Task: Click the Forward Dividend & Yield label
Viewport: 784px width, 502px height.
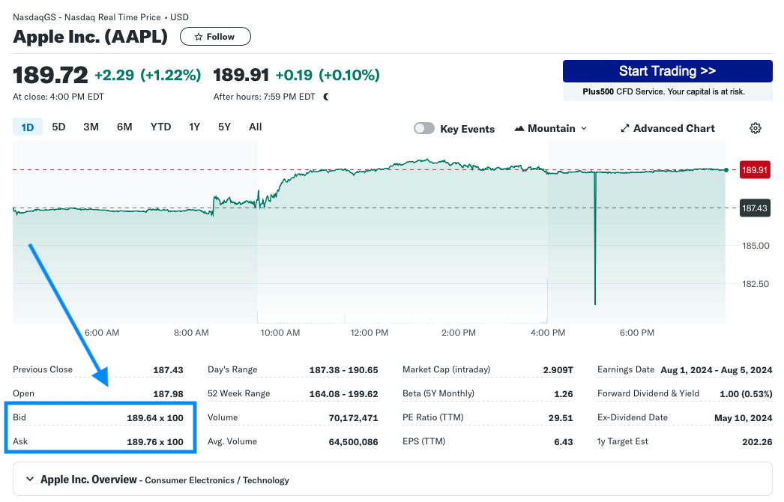Action: (x=648, y=393)
